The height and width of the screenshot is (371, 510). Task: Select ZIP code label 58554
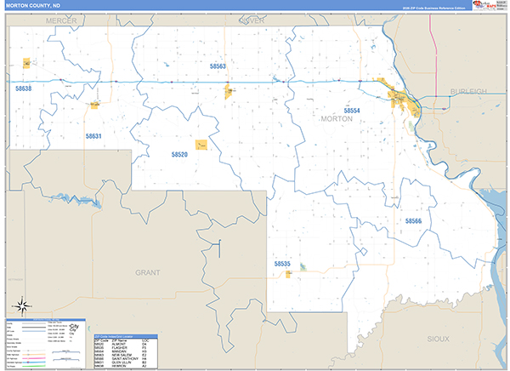coord(352,111)
